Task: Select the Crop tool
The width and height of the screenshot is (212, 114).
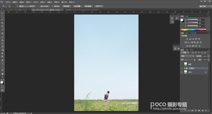Action: pos(2,27)
